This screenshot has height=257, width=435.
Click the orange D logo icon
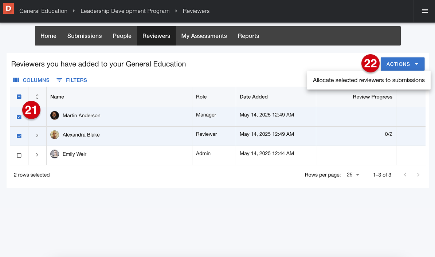pyautogui.click(x=8, y=8)
